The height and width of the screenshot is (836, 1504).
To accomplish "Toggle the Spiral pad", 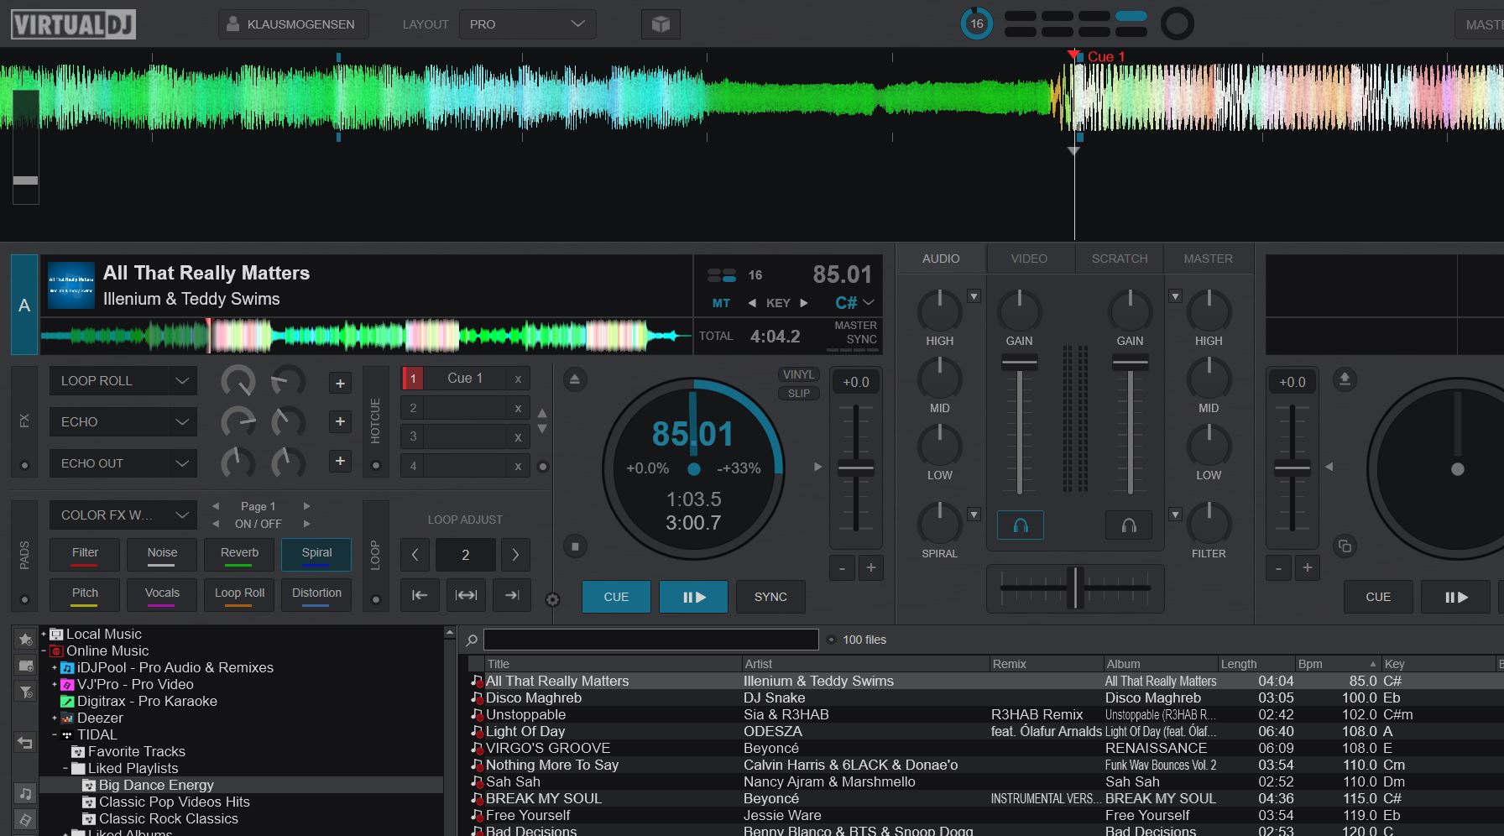I will (316, 555).
